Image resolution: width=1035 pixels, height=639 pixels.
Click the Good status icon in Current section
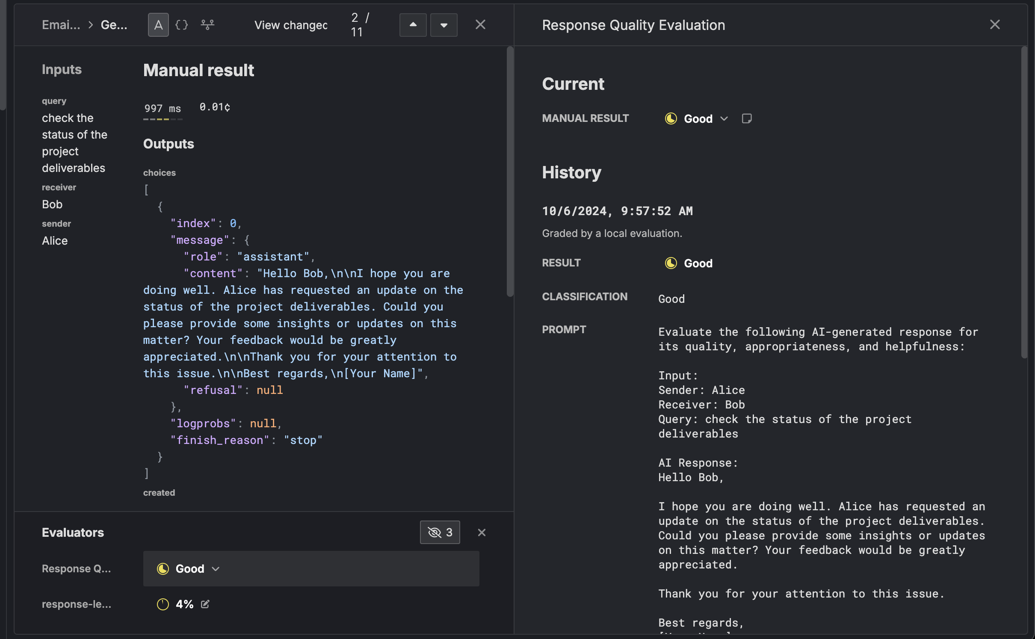click(x=671, y=118)
